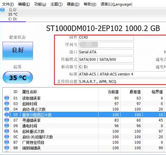The height and width of the screenshot is (155, 166).
Task: Click worst value 60 in row 07
Action: pos(139,120)
